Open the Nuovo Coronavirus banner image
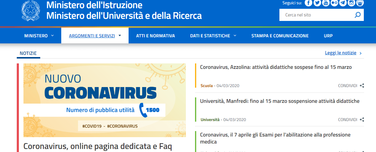 (x=105, y=100)
